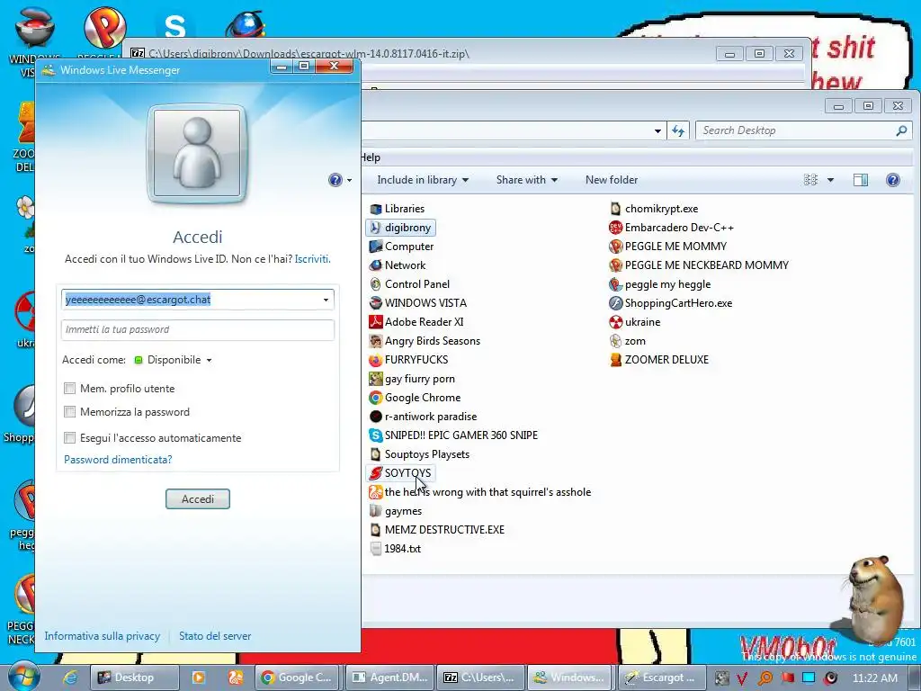Open Messenger help icon dropdown
921x691 pixels.
[340, 180]
